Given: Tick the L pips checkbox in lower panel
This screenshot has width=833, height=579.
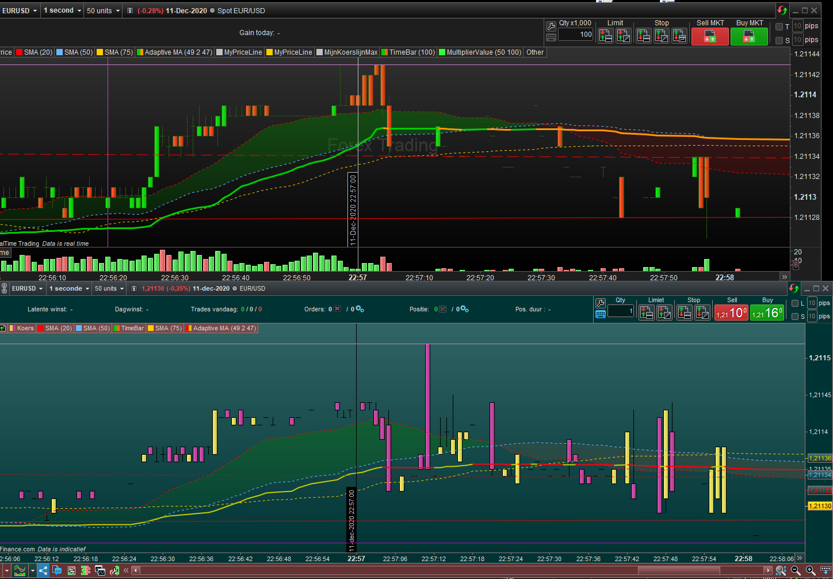Looking at the screenshot, I should click(795, 303).
